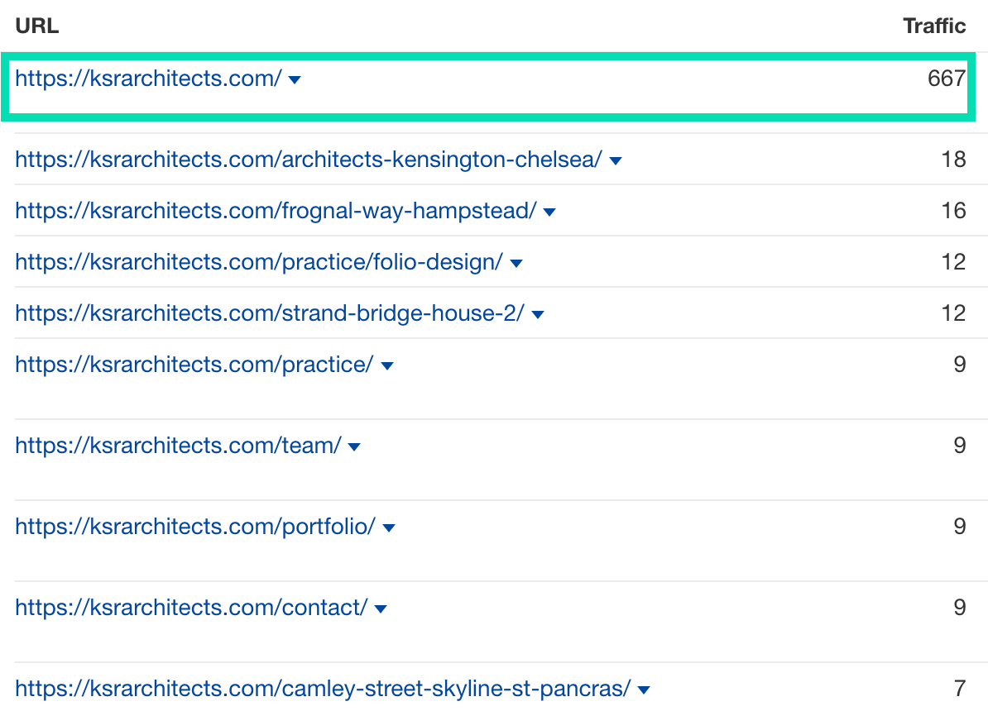
Task: Click the URL column header
Action: 37,26
